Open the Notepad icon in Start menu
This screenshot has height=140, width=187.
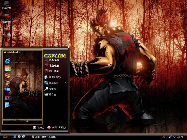click(7, 105)
